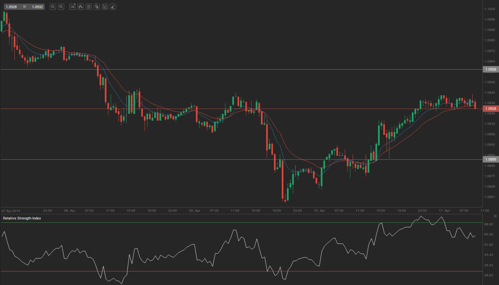Select the drawing edit pencil icon
The width and height of the screenshot is (499, 285).
(x=105, y=7)
